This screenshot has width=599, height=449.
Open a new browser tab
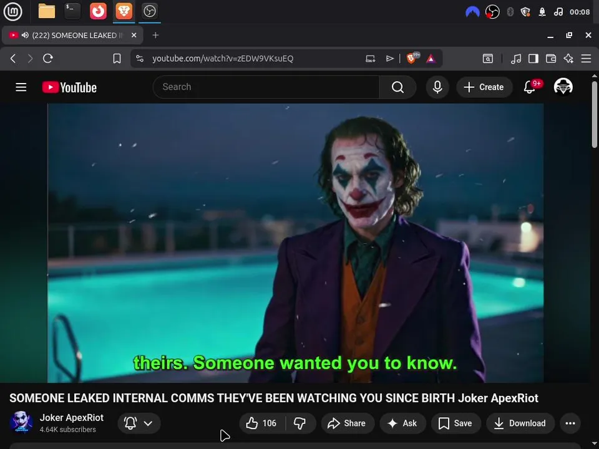(x=155, y=35)
